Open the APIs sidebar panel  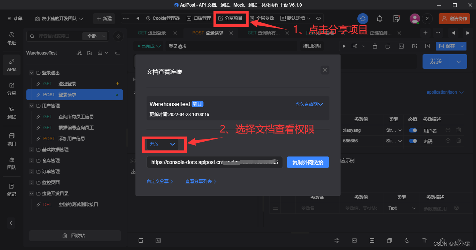tap(12, 65)
